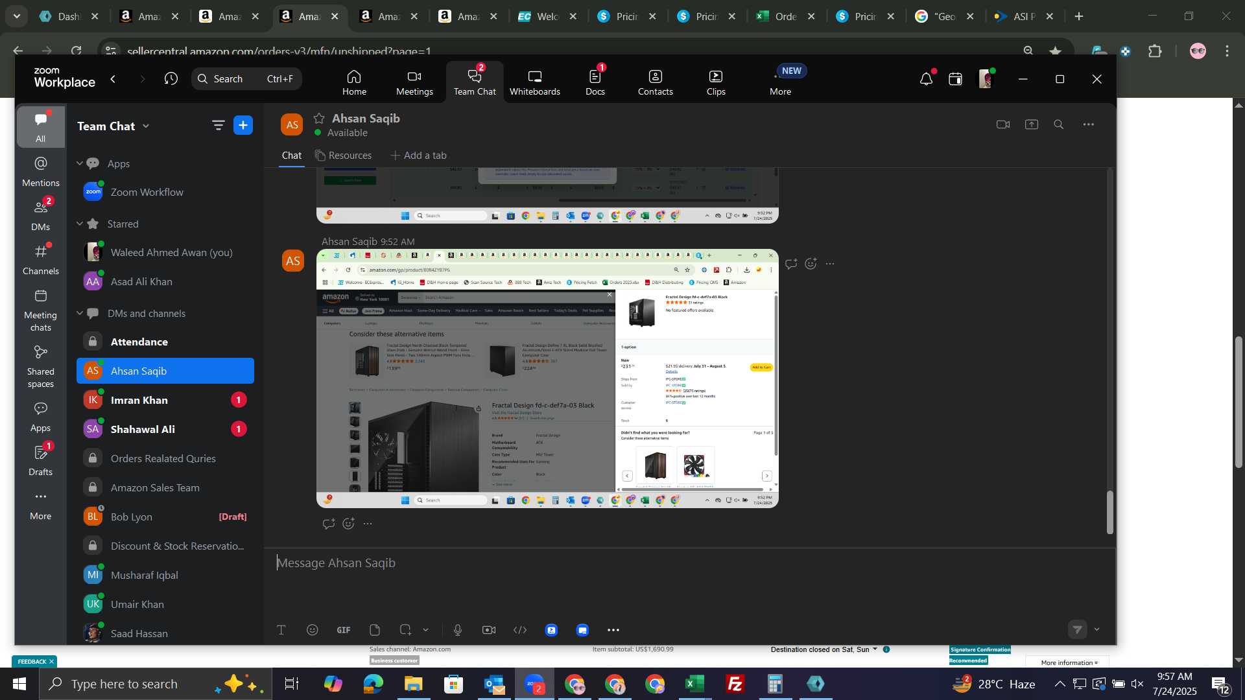Switch to the Resources tab

[x=343, y=155]
